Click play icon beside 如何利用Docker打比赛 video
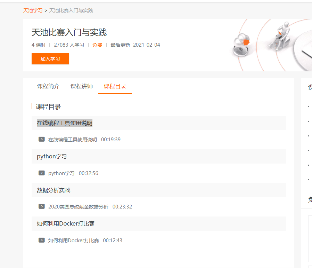Screen dimensions: 312x268 [42, 240]
